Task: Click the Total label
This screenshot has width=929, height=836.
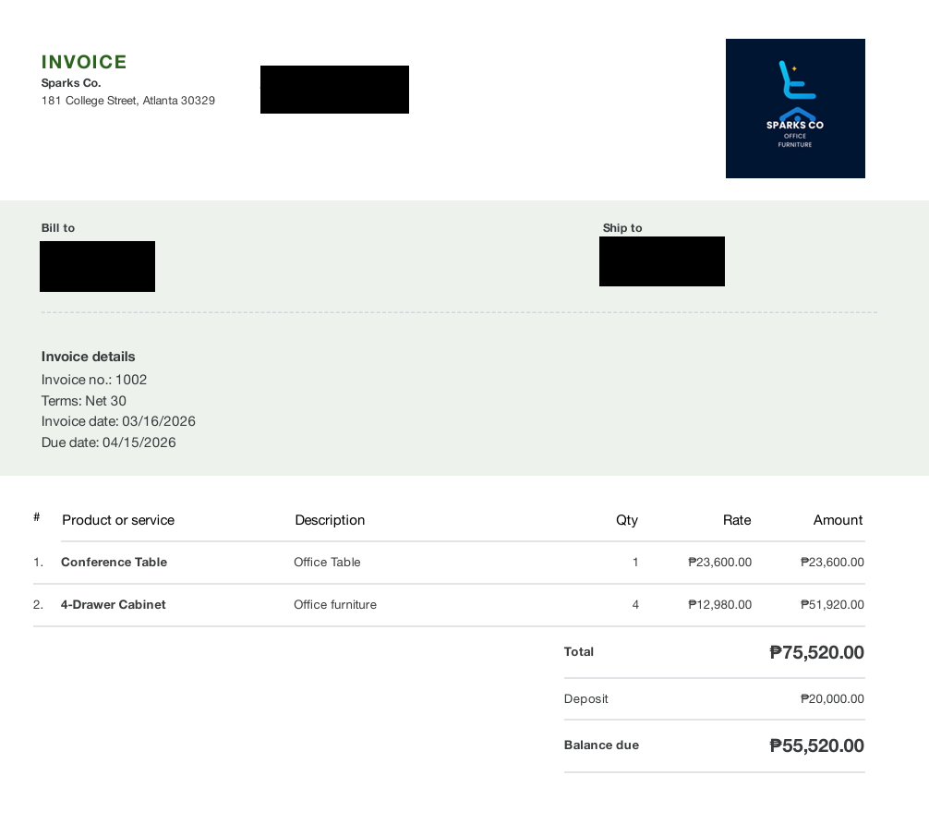Action: click(x=579, y=652)
